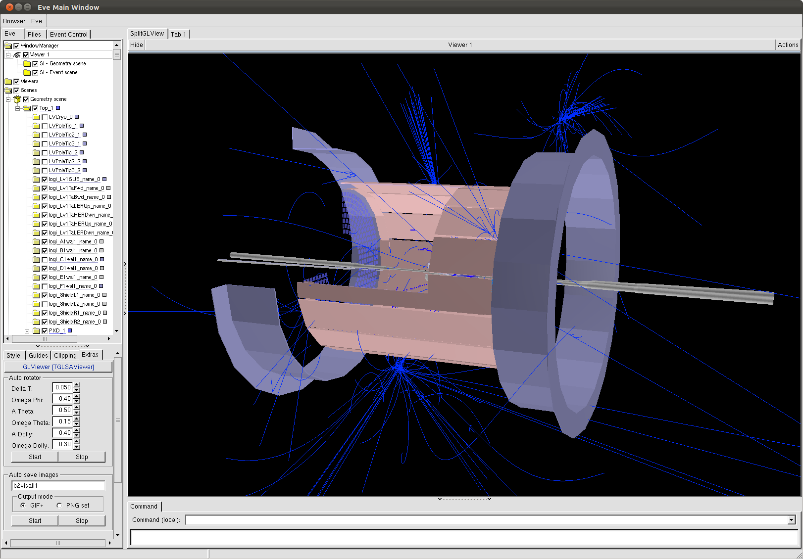
Task: Click the Top_1 folder icon
Action: pyautogui.click(x=27, y=108)
